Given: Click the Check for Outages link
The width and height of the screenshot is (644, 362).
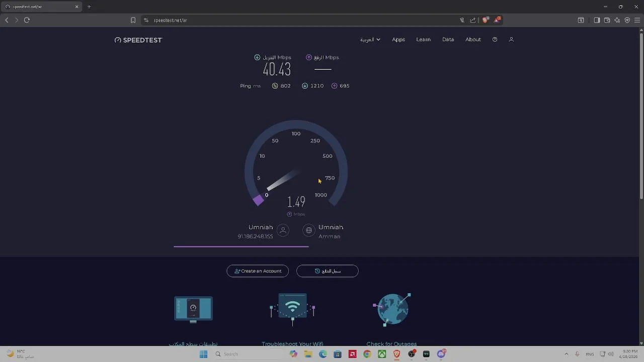Looking at the screenshot, I should (391, 344).
